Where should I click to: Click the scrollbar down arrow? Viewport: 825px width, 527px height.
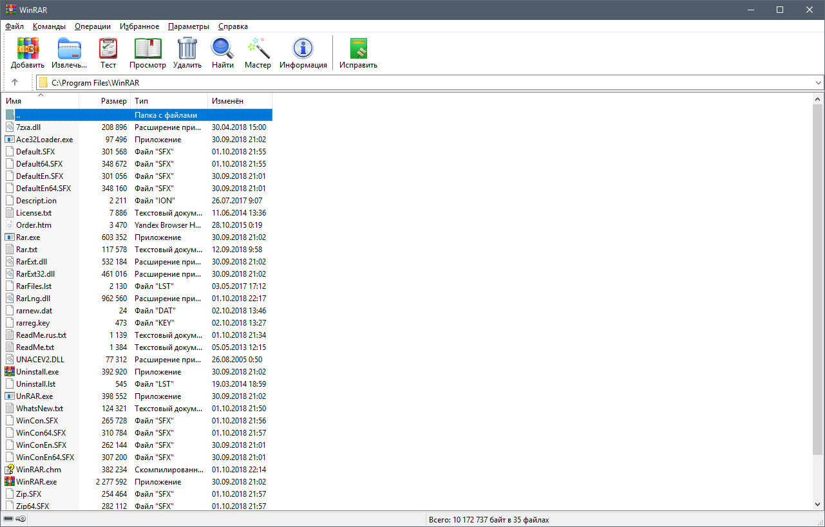point(818,504)
